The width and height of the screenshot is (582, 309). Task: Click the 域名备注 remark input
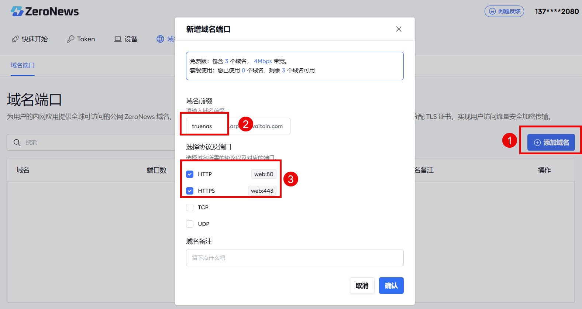[x=295, y=258]
